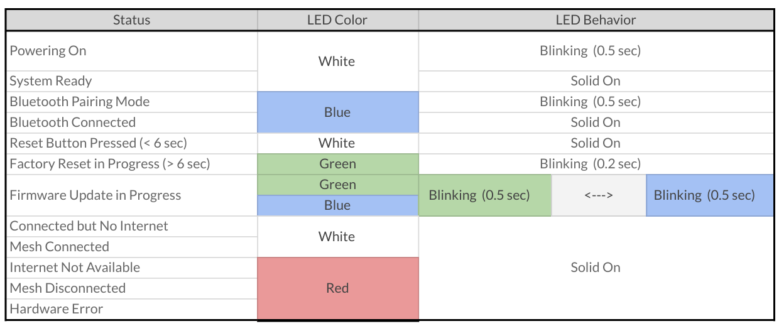This screenshot has width=779, height=326.
Task: Select the "Firmware Update in Progress" cell
Action: (131, 195)
